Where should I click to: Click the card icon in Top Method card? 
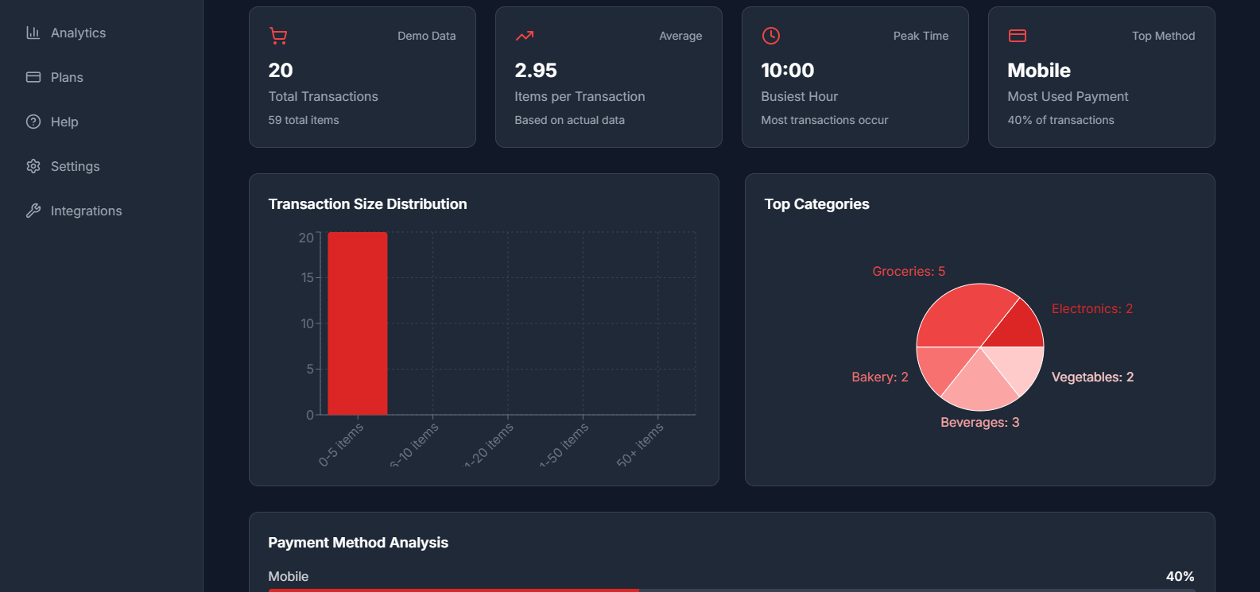[1018, 36]
